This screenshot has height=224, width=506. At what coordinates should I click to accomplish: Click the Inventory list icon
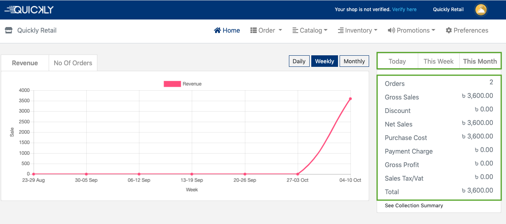341,30
